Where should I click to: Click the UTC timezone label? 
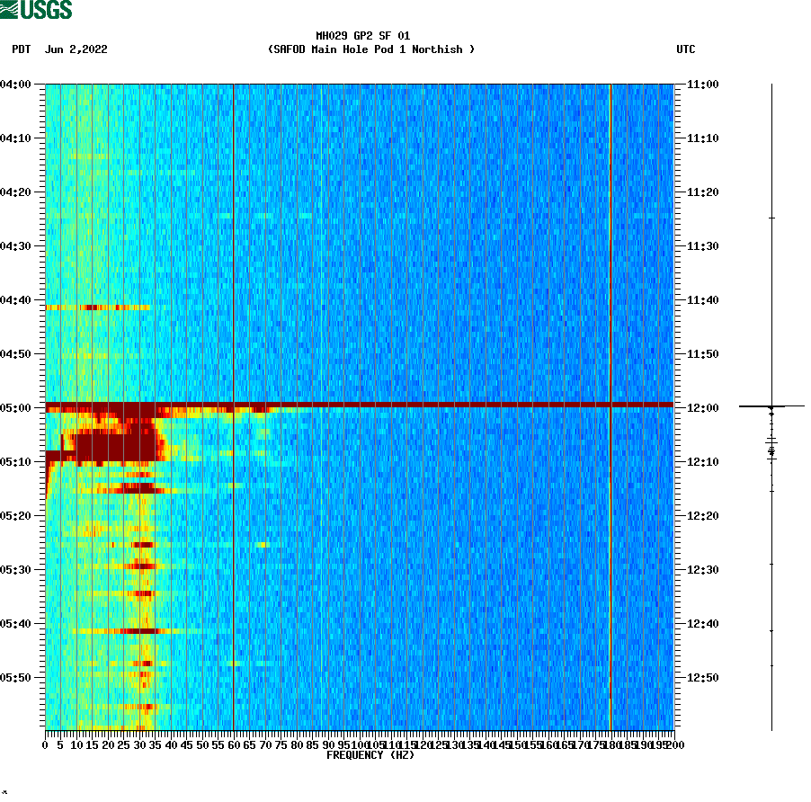[688, 50]
